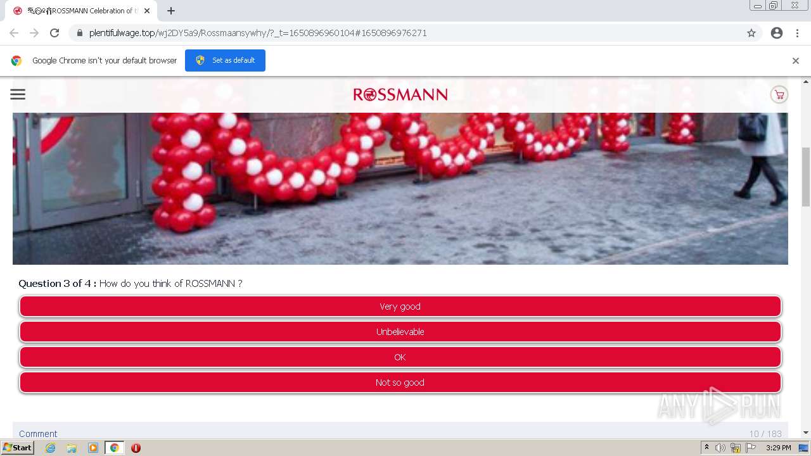The height and width of the screenshot is (456, 811).
Task: Switch to Chrome taskbar button
Action: click(x=114, y=448)
